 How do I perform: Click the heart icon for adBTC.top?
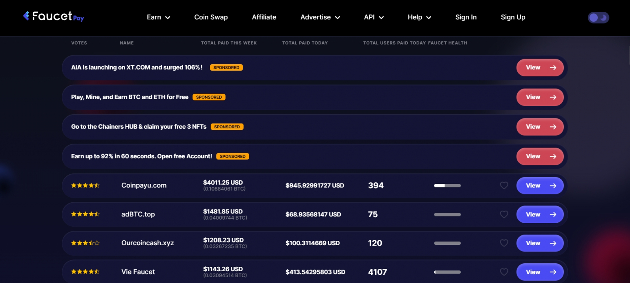(x=504, y=215)
